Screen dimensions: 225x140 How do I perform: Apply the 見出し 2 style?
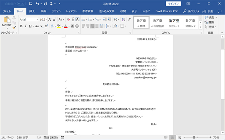click(x=190, y=22)
